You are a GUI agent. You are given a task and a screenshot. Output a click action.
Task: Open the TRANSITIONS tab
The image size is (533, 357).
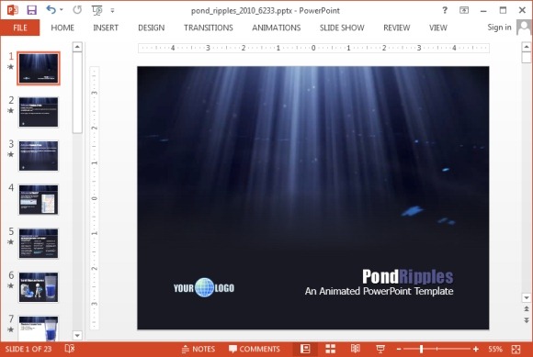(x=209, y=28)
